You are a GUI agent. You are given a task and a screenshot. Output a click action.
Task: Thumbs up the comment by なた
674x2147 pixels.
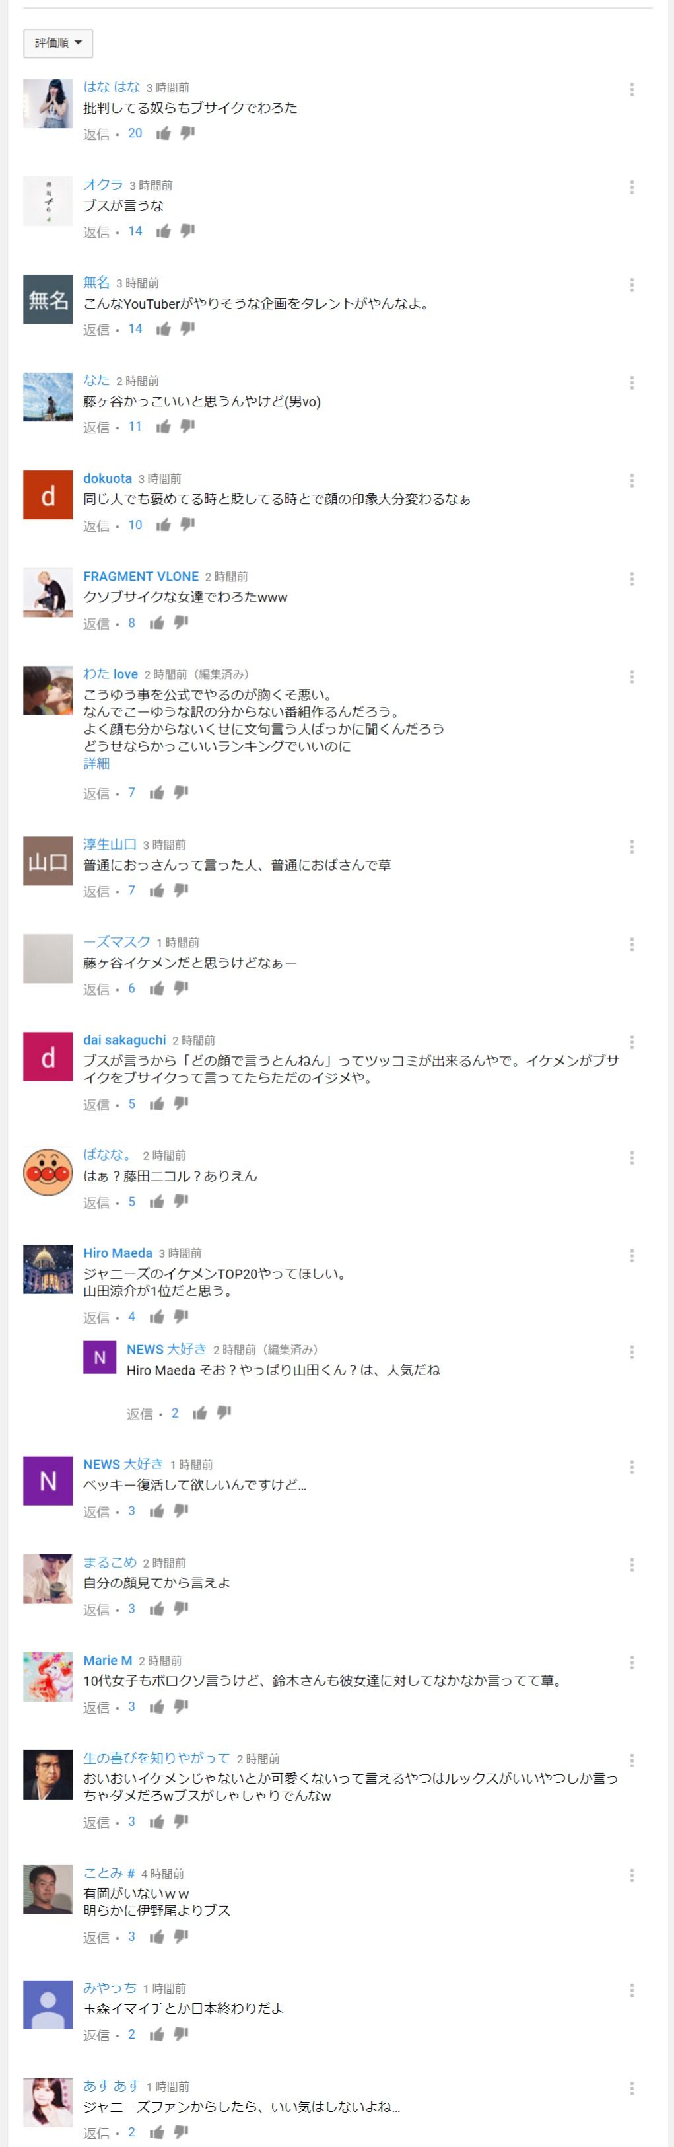pos(163,427)
